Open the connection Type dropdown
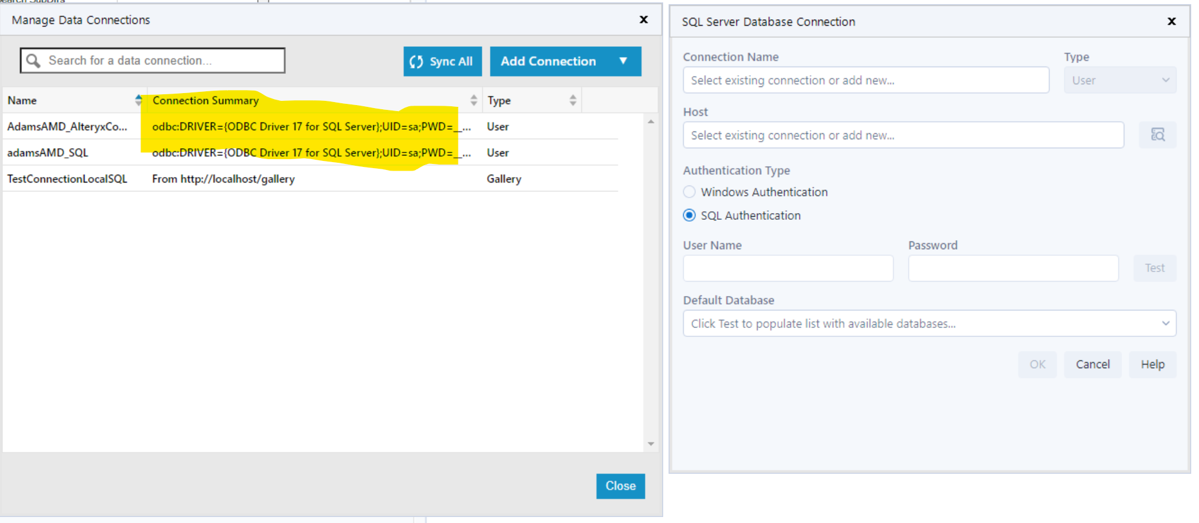Image resolution: width=1199 pixels, height=523 pixels. click(x=1120, y=80)
